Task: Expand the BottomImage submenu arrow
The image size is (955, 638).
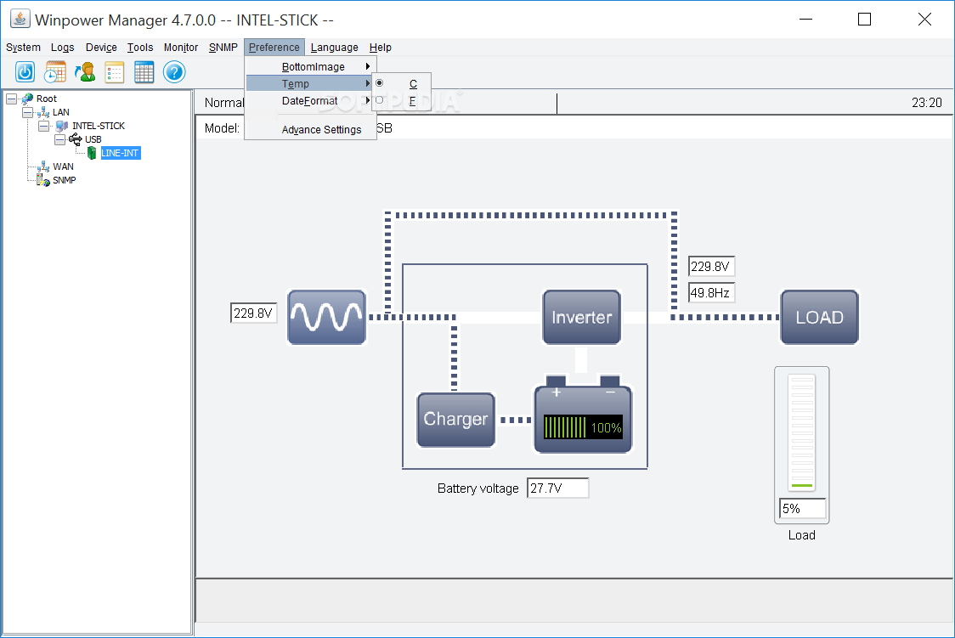Action: click(x=368, y=65)
